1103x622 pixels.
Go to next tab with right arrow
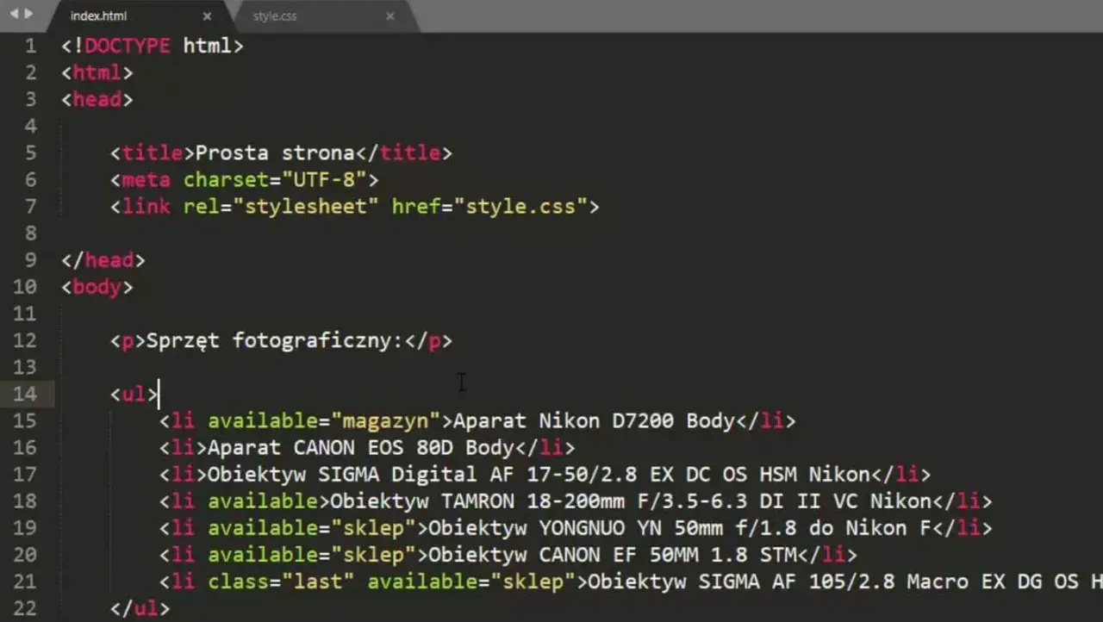[28, 14]
